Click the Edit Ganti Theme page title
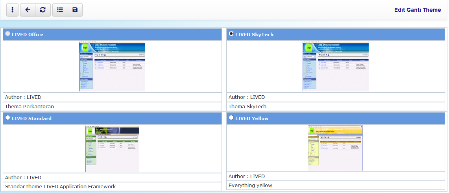This screenshot has height=193, width=449. pyautogui.click(x=417, y=10)
